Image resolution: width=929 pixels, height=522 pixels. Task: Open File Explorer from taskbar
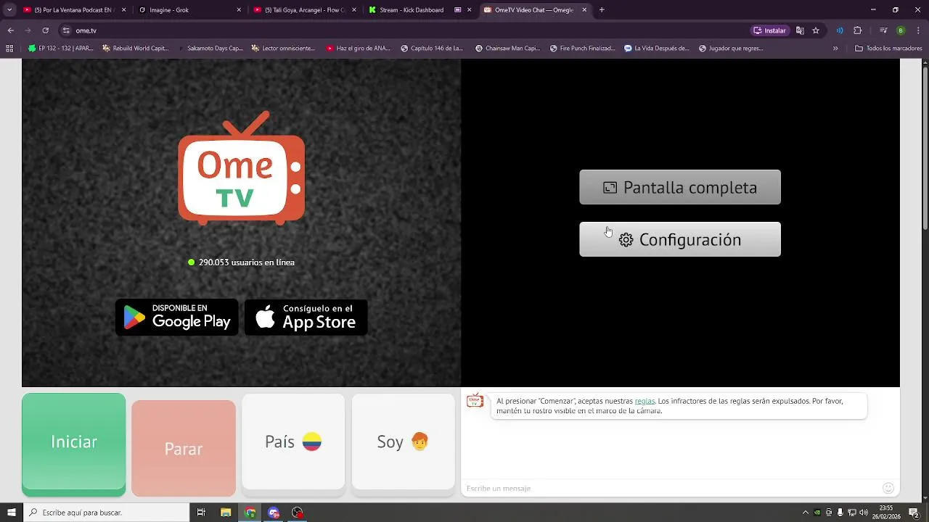pos(226,513)
